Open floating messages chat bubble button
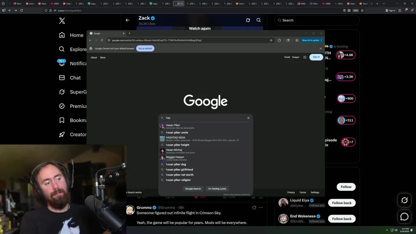 pos(404,216)
